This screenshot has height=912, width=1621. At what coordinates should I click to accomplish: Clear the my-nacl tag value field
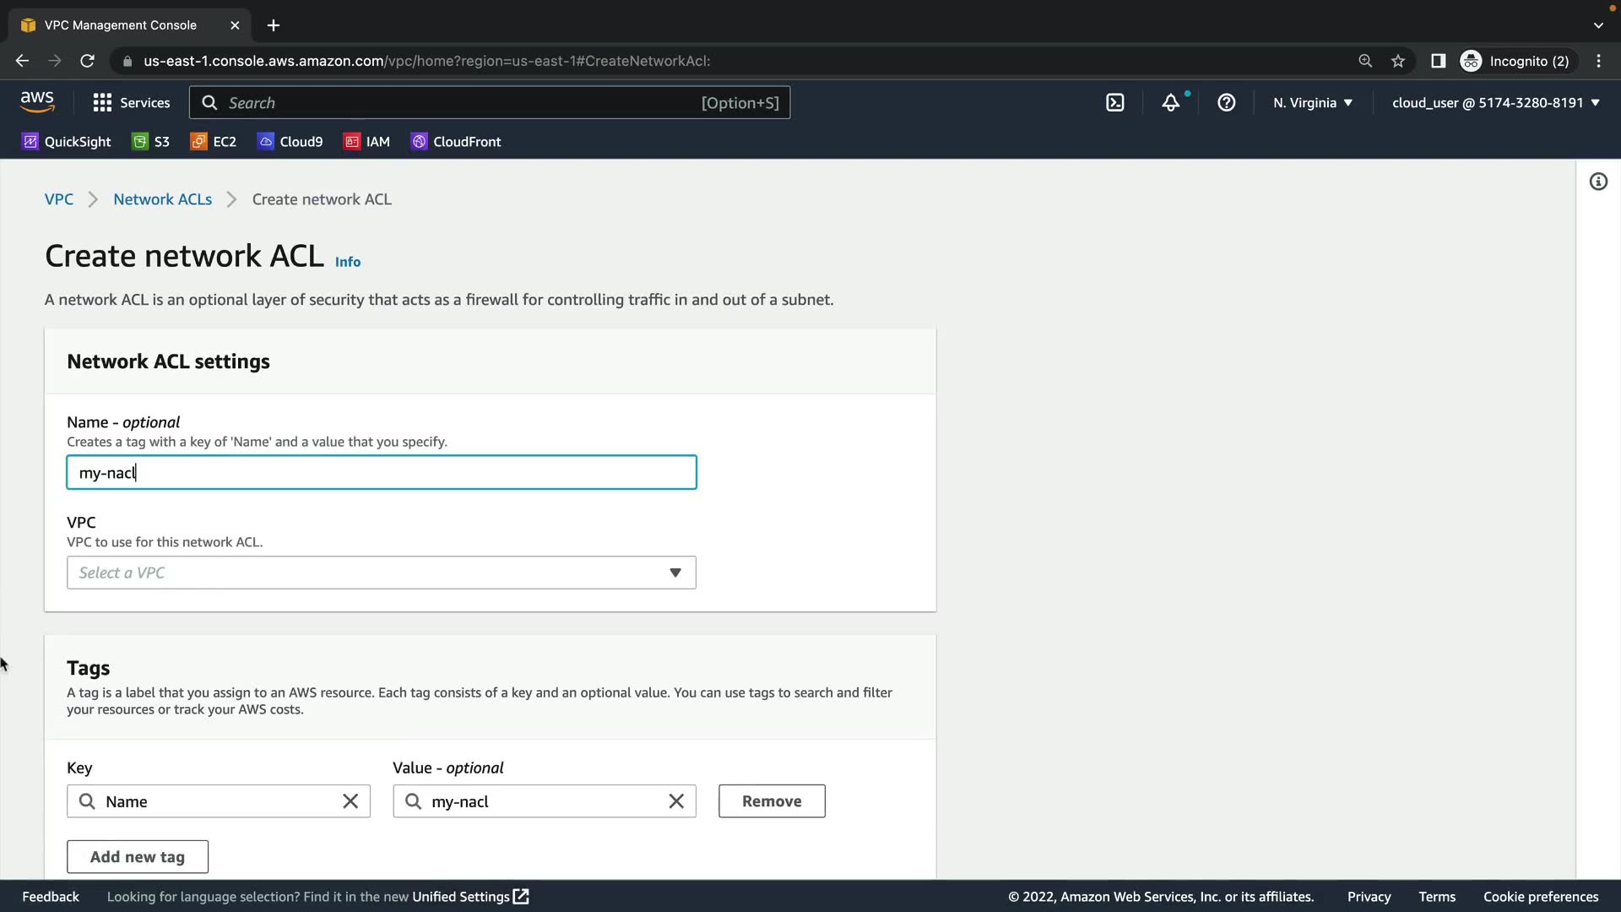click(676, 801)
